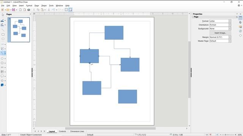Click the Insert Image button

tap(220, 33)
